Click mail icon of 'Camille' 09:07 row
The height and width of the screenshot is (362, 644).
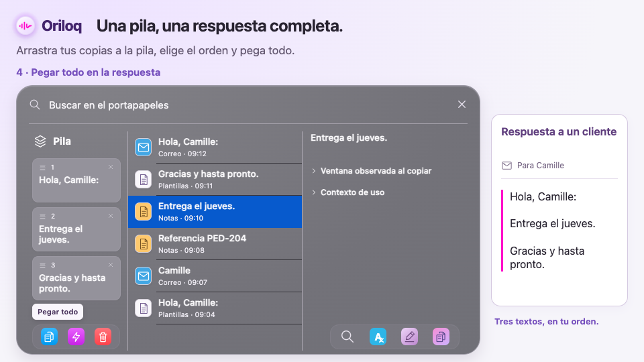144,276
